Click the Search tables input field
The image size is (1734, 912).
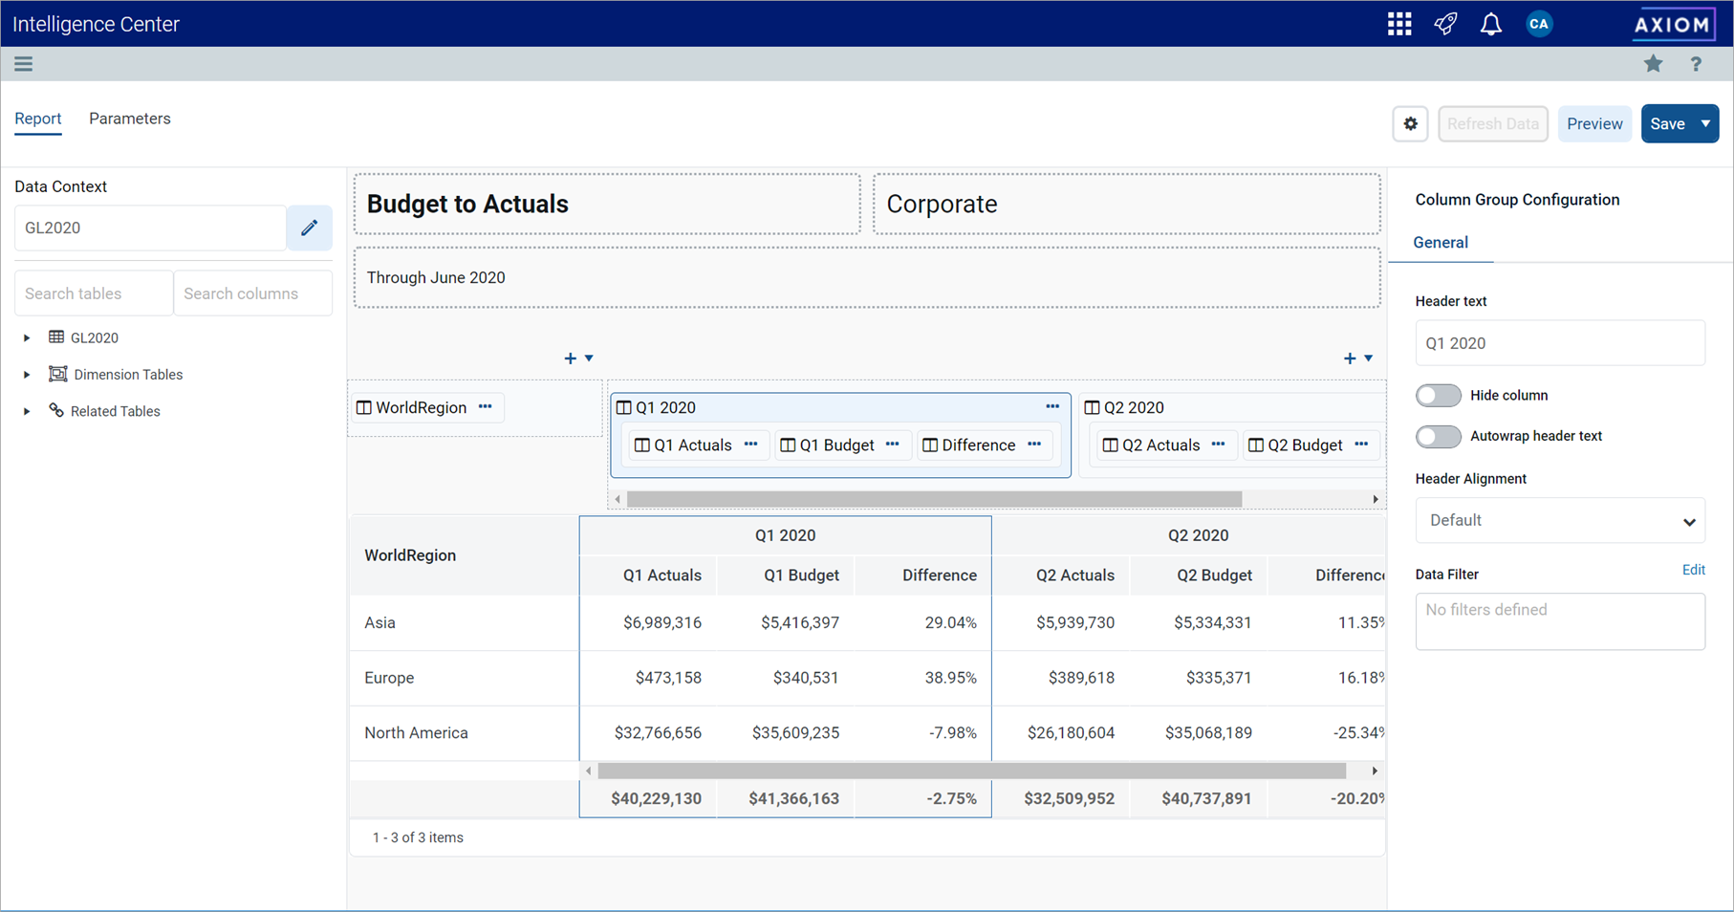(94, 293)
